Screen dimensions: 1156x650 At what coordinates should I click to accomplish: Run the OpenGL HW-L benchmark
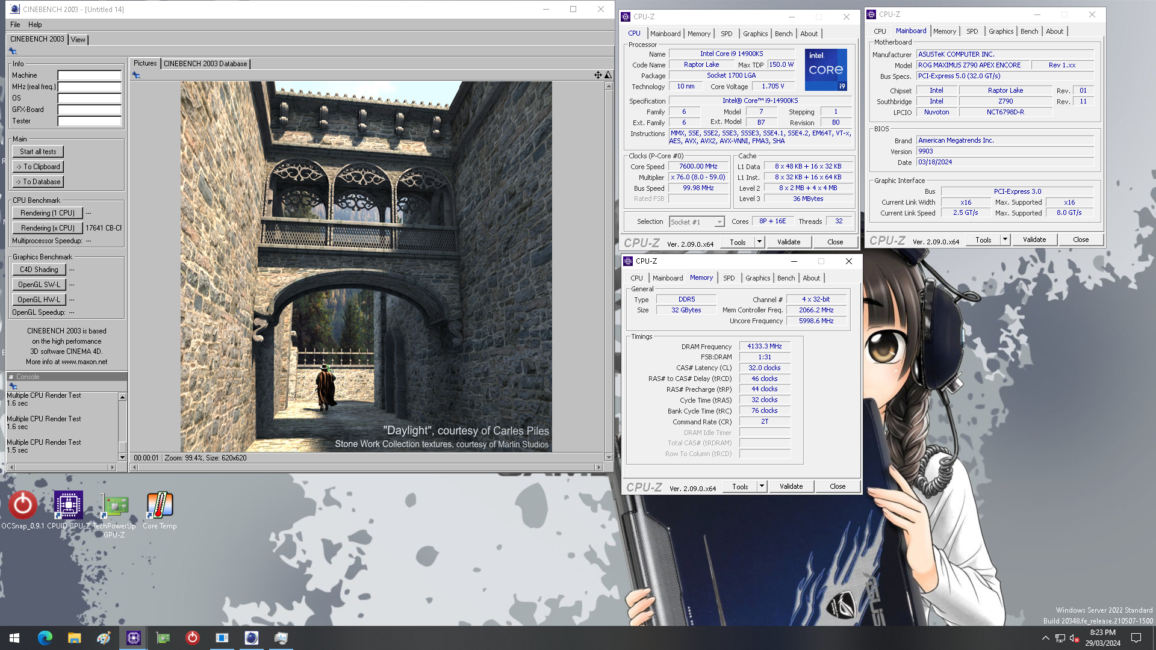point(39,300)
